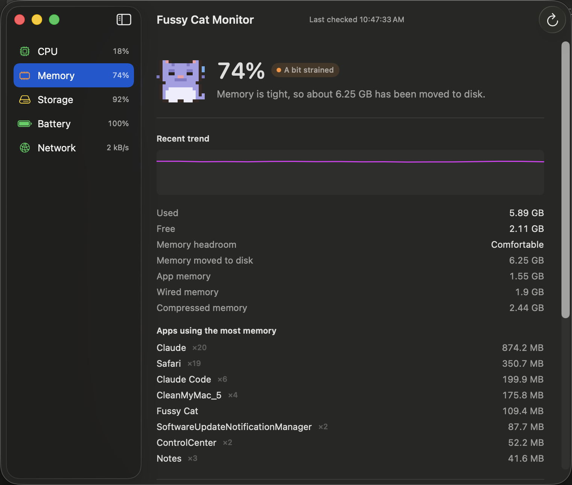Screen dimensions: 572x485
Task: Click the Battery icon in sidebar
Action: point(25,124)
